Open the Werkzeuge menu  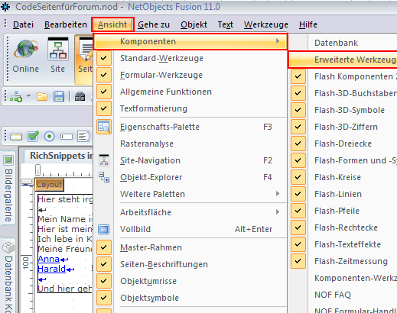[266, 24]
